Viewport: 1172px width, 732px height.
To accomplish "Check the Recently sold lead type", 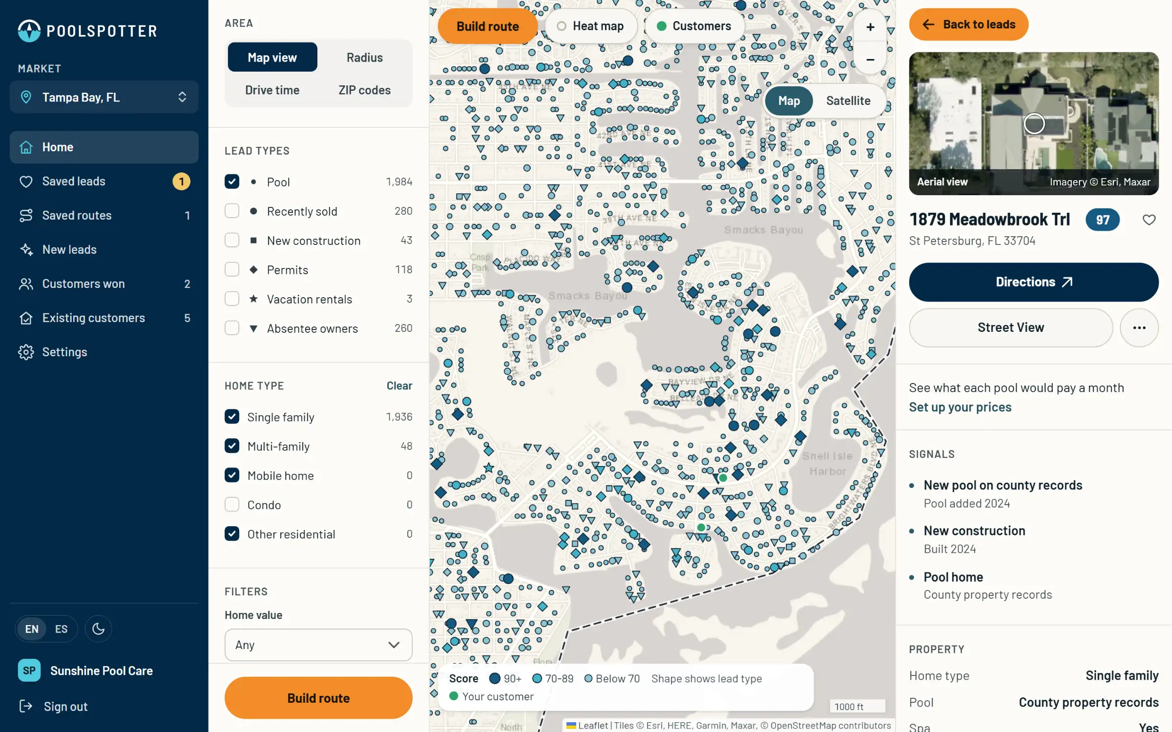I will (x=232, y=211).
